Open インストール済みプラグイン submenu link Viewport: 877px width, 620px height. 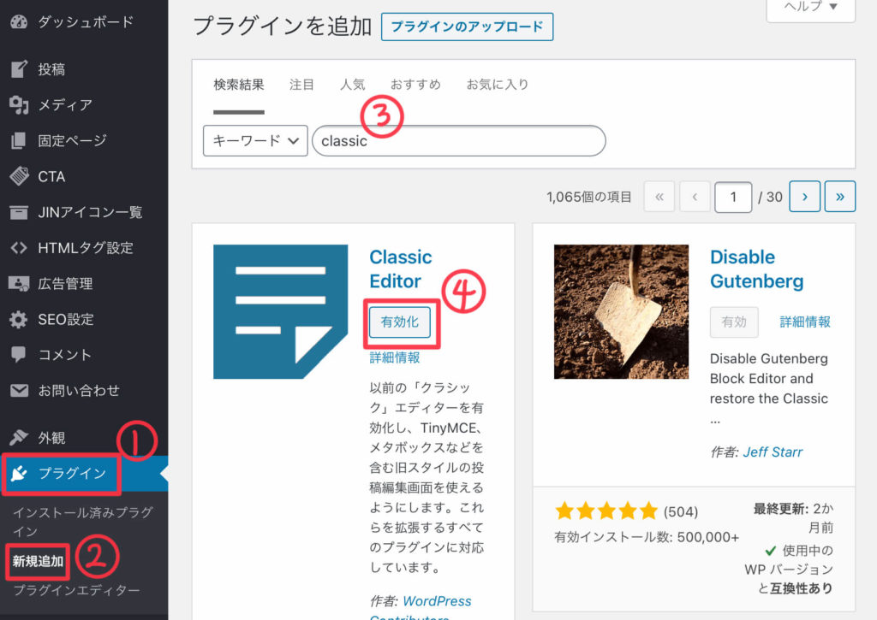coord(83,522)
